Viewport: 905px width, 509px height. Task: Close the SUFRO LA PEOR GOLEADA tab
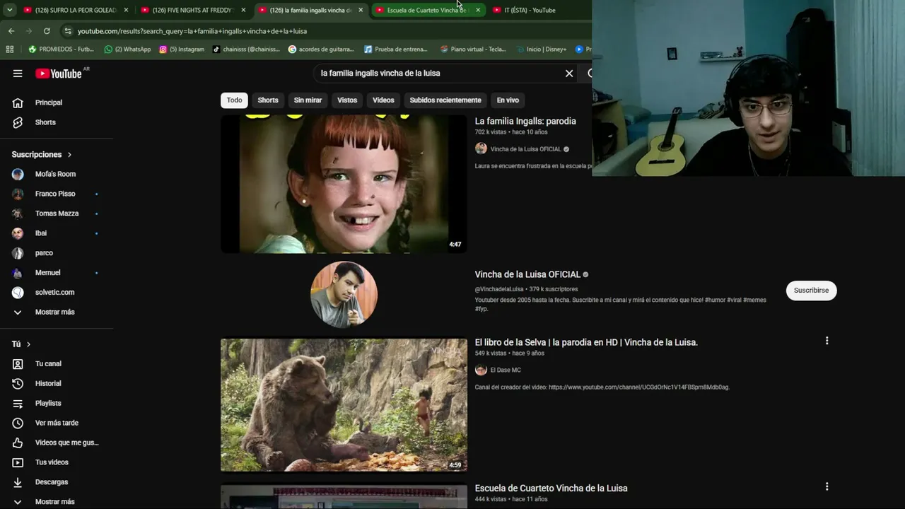tap(126, 10)
